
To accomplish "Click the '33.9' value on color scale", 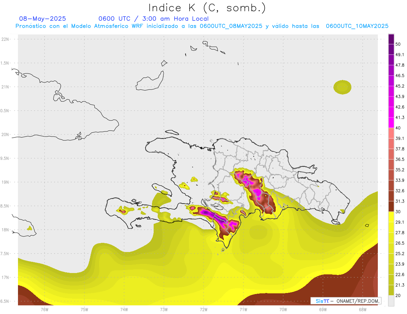I will coord(400,180).
